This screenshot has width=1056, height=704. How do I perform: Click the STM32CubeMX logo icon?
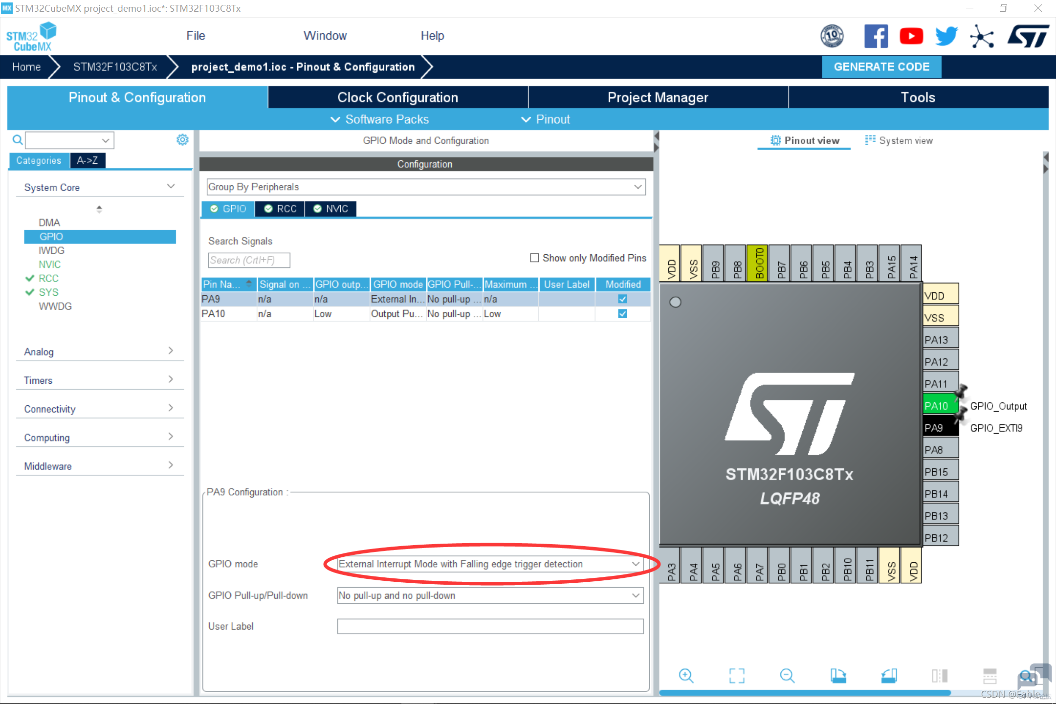[x=31, y=36]
